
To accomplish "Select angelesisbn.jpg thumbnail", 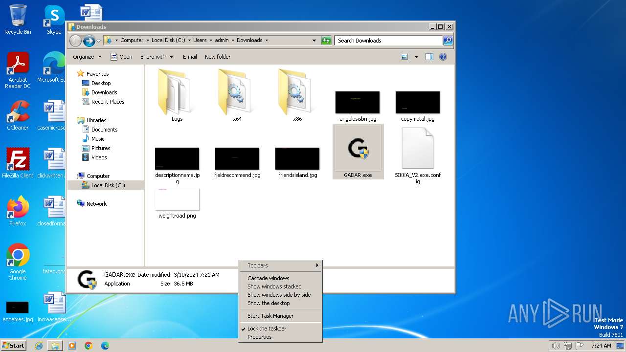I will point(358,102).
